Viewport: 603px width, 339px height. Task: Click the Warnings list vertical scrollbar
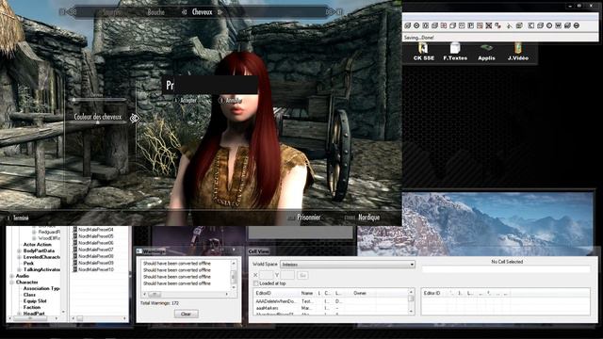pos(233,275)
